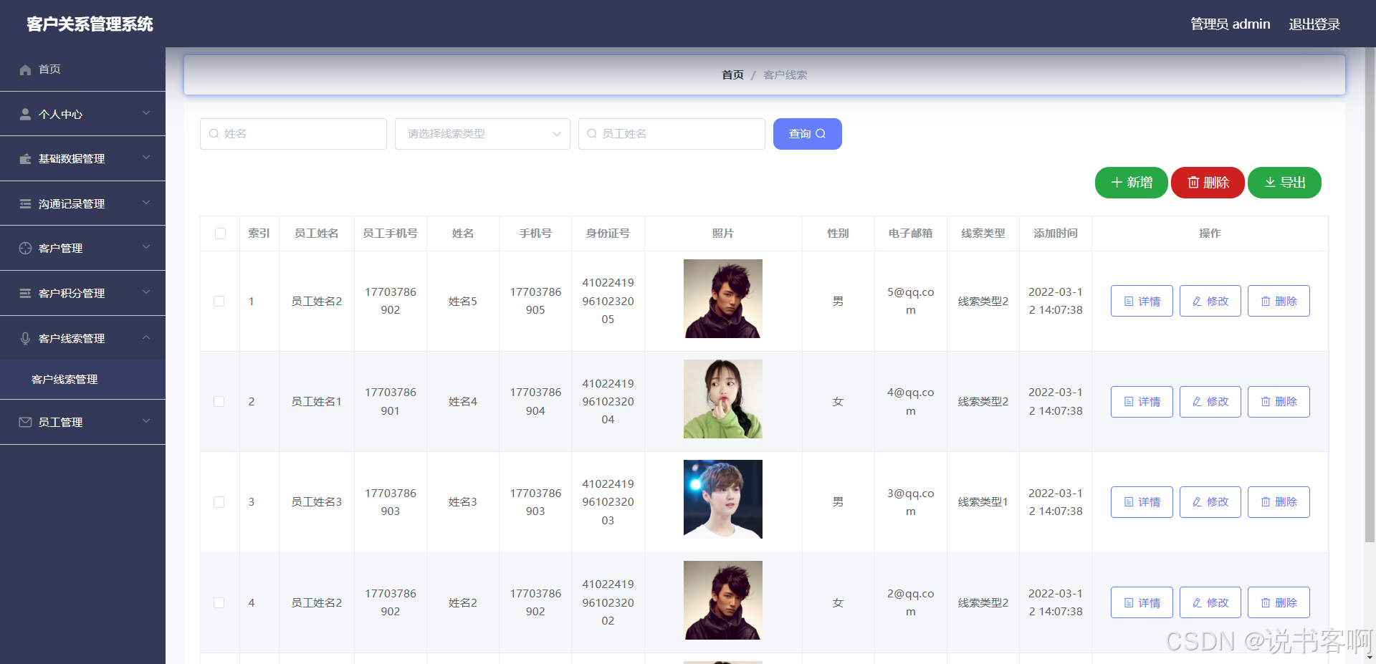Click the 首页 breadcrumb link
1376x664 pixels.
732,75
